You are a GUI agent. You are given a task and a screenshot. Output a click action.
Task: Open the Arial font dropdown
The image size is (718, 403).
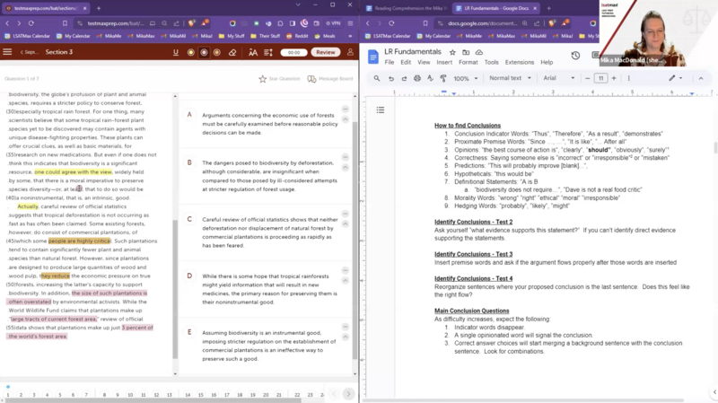click(x=561, y=78)
